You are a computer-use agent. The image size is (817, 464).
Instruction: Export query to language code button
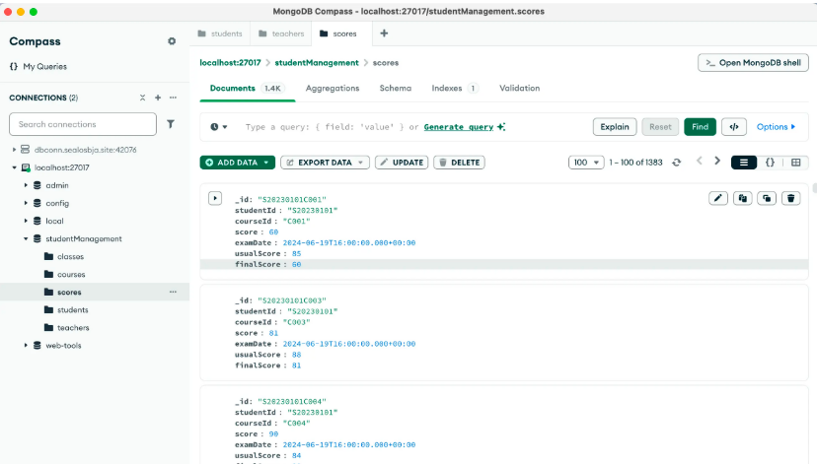pos(734,127)
